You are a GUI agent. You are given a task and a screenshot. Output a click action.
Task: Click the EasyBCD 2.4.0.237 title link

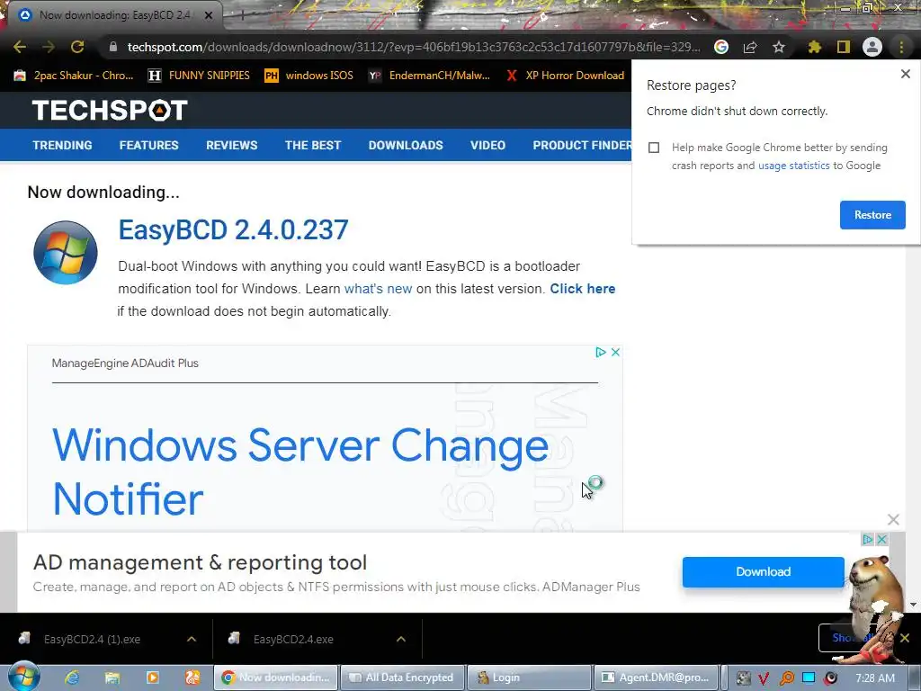coord(233,229)
